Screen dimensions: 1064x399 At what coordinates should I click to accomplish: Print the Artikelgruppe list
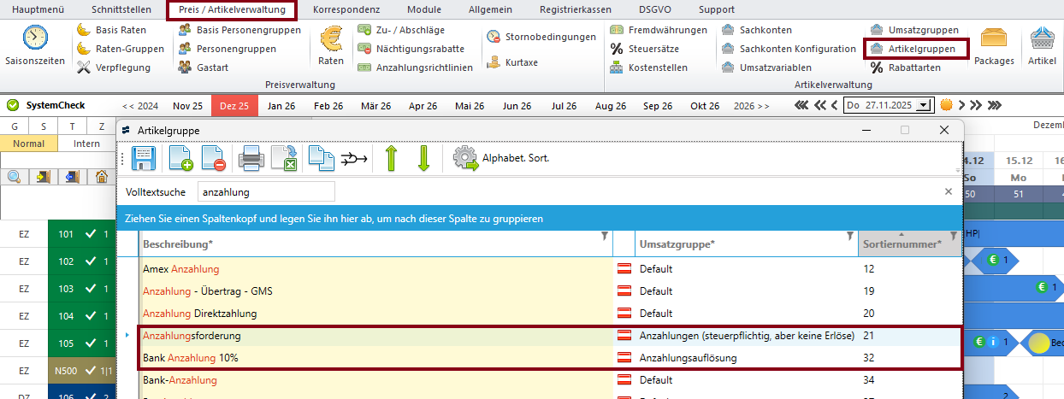click(250, 158)
